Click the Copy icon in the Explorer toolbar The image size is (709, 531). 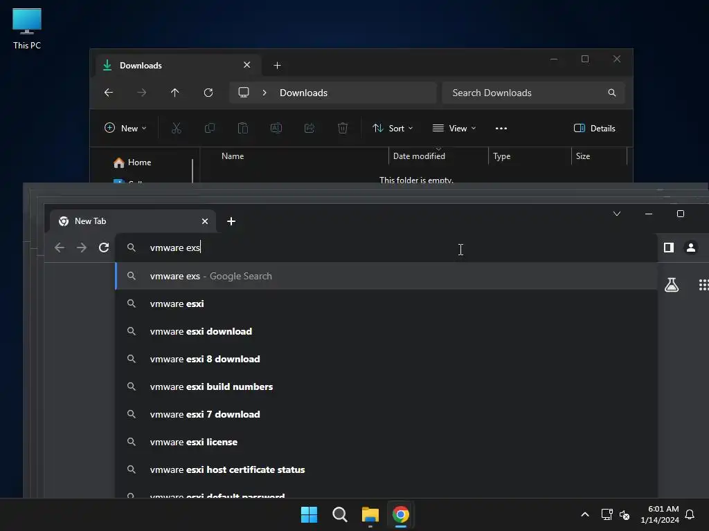pyautogui.click(x=210, y=128)
